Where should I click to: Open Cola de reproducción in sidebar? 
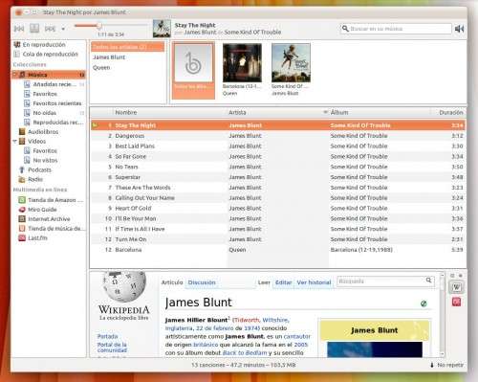(x=47, y=55)
